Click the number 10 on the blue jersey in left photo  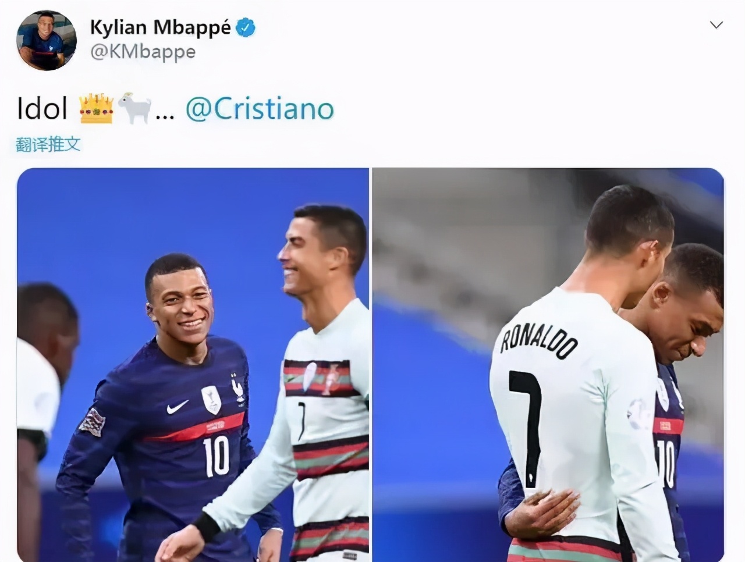(x=217, y=456)
